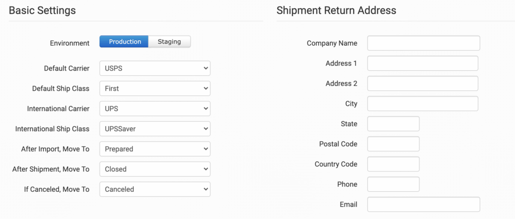Open the International Carrier dropdown

click(x=155, y=108)
